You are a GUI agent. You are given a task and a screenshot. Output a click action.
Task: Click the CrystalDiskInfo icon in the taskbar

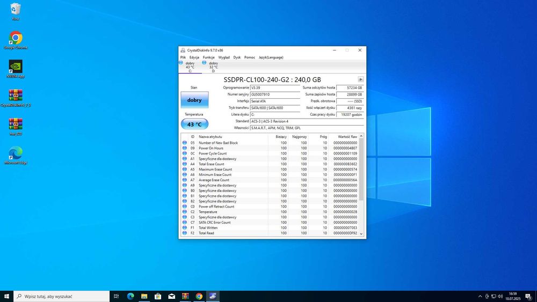pyautogui.click(x=213, y=296)
